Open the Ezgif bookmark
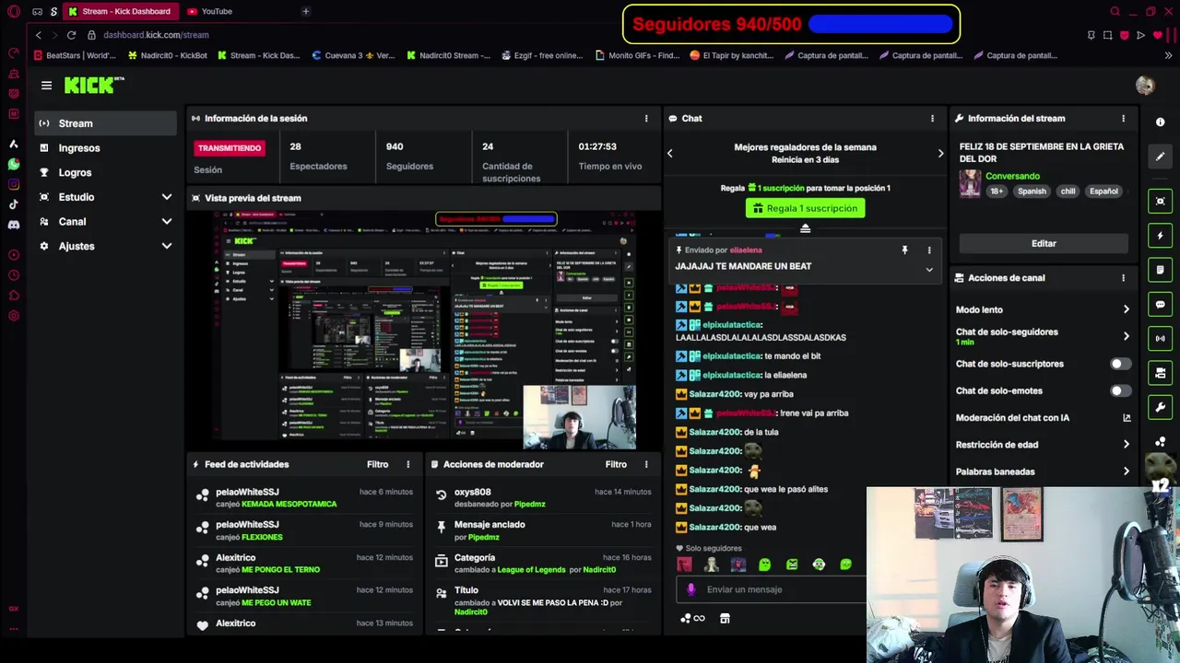Image resolution: width=1180 pixels, height=663 pixels. pyautogui.click(x=542, y=55)
